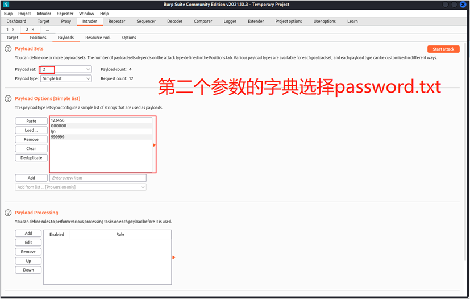Click Add in Payload Processing
The width and height of the screenshot is (470, 300).
coord(28,234)
